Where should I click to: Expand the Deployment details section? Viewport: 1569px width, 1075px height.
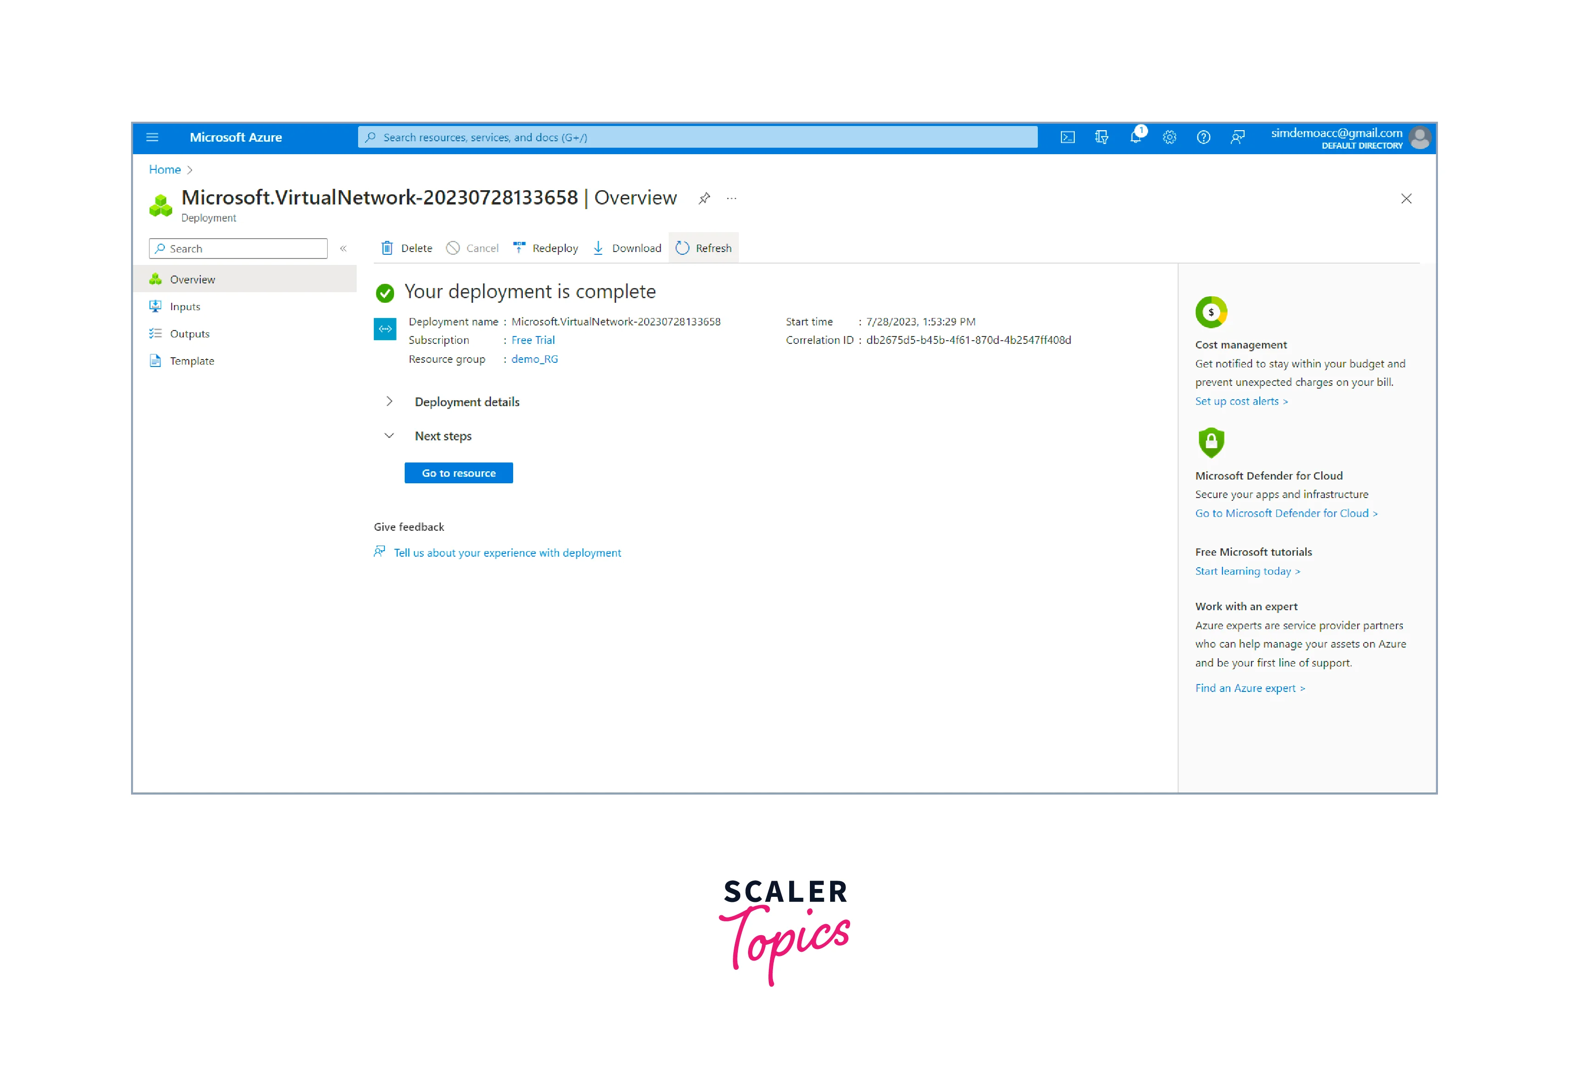pyautogui.click(x=389, y=402)
